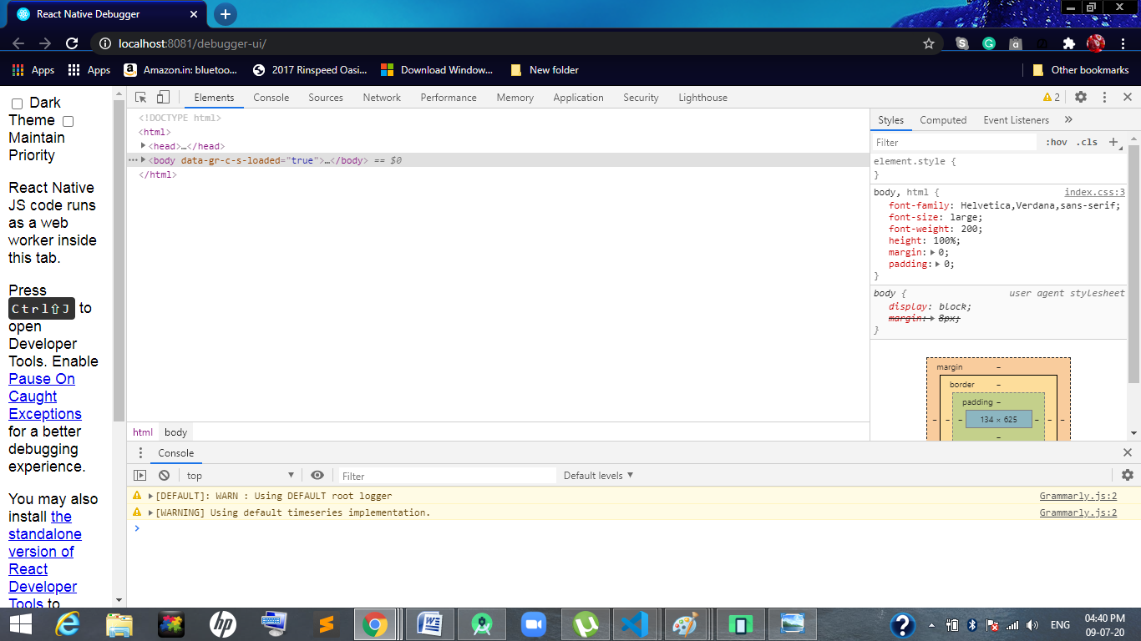Bookmark page with star icon
The height and width of the screenshot is (641, 1141).
click(x=928, y=43)
